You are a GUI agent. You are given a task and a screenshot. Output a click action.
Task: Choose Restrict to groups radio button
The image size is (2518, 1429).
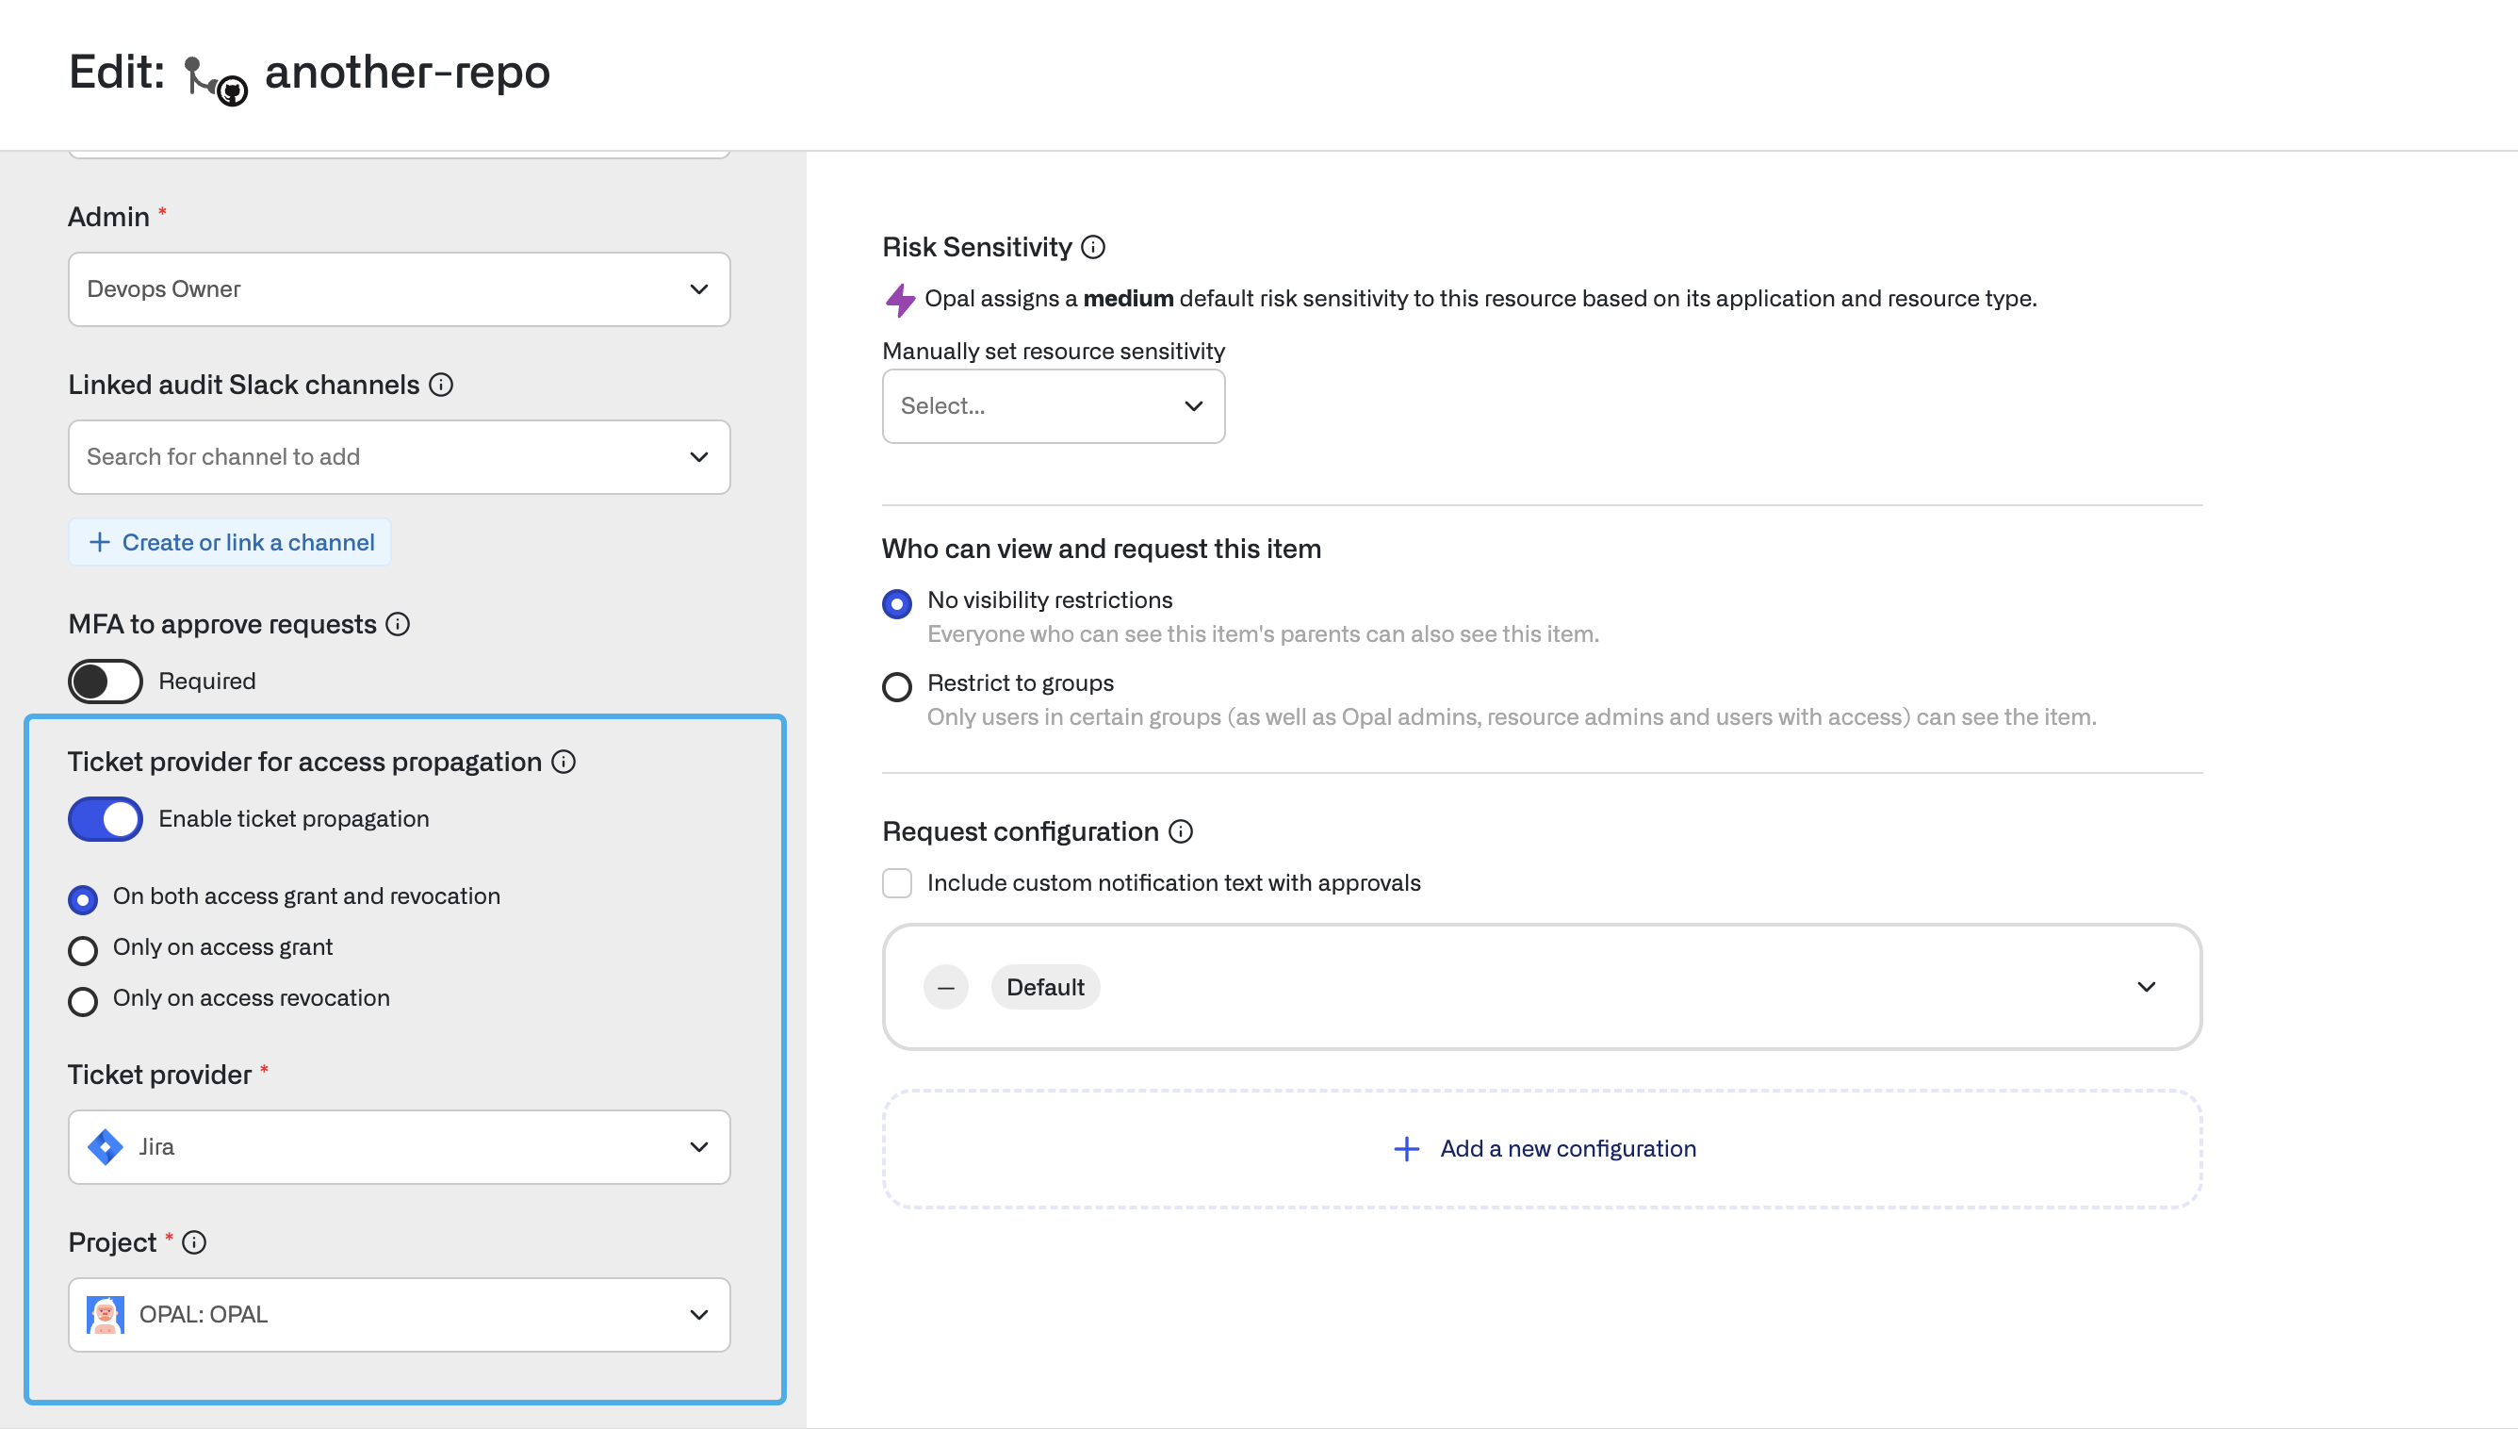[896, 686]
